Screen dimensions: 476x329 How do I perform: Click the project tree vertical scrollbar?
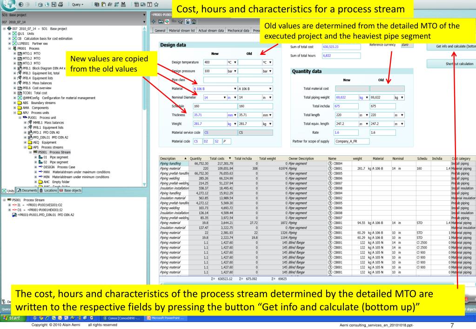145,106
